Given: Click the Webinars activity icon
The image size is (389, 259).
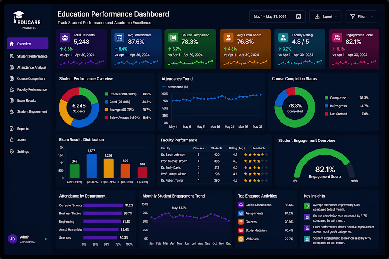Looking at the screenshot, I should (x=241, y=239).
